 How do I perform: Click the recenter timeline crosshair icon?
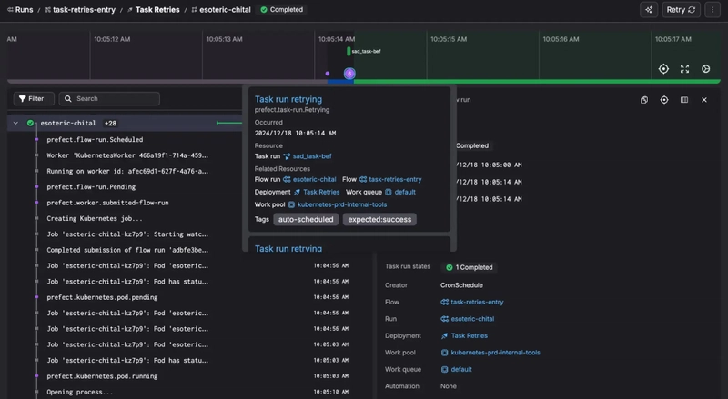[663, 69]
